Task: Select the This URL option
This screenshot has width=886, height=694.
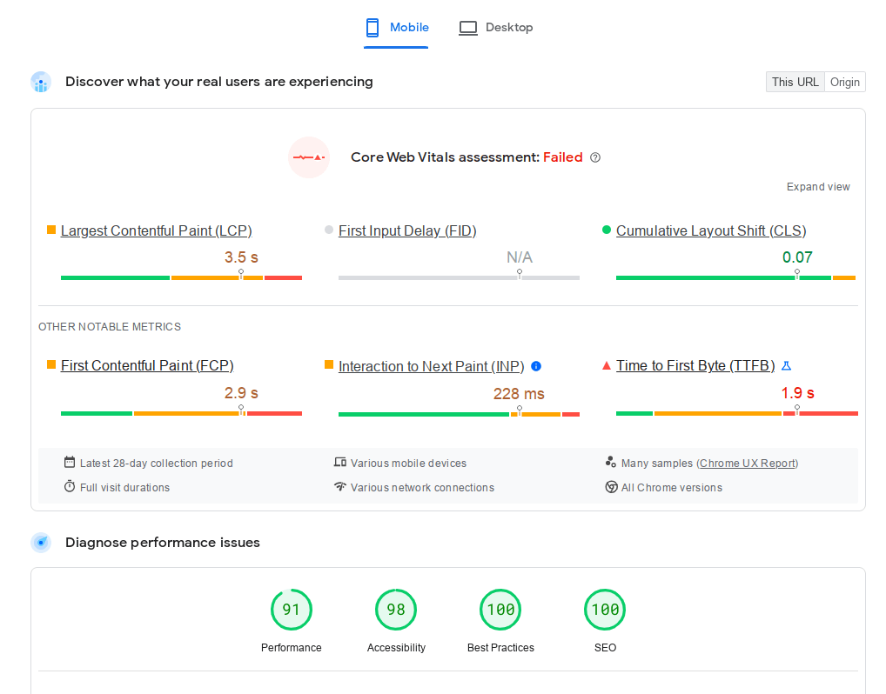Action: [x=795, y=81]
